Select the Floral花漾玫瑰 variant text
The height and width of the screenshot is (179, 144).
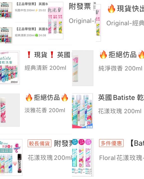[x=122, y=158]
